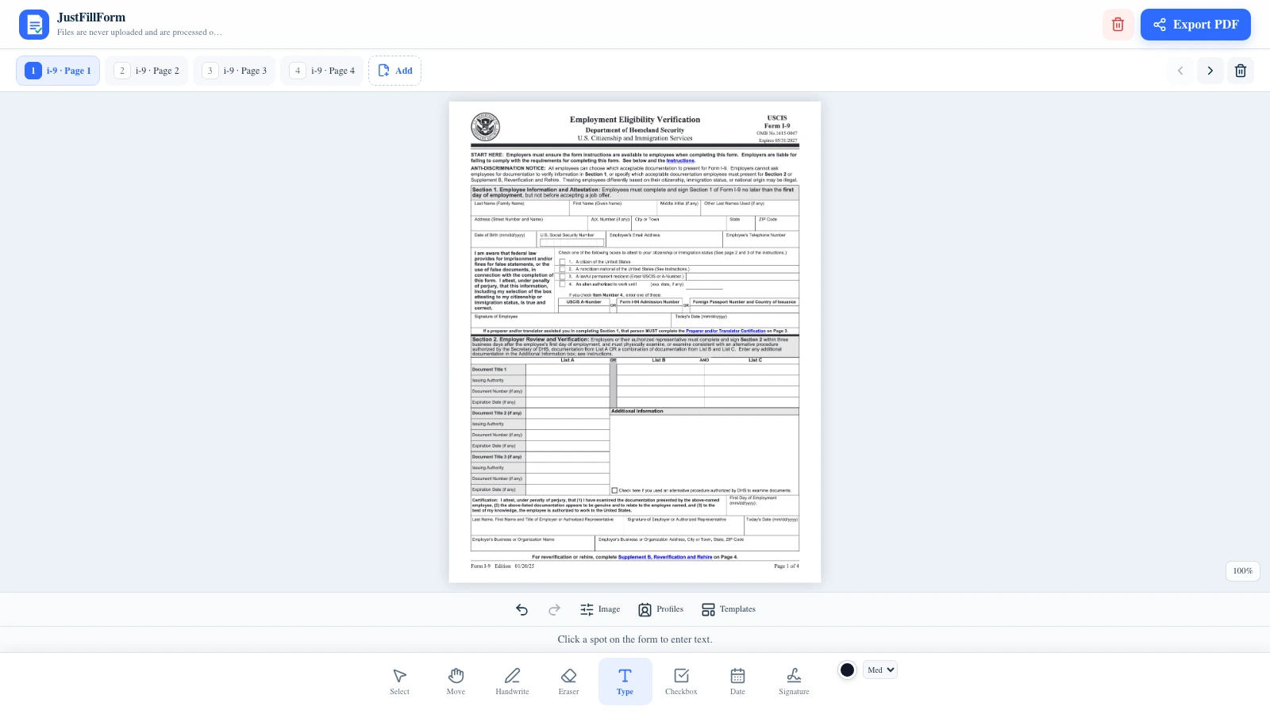Check the lawful permanent resident box
This screenshot has height=714, width=1270.
point(563,276)
